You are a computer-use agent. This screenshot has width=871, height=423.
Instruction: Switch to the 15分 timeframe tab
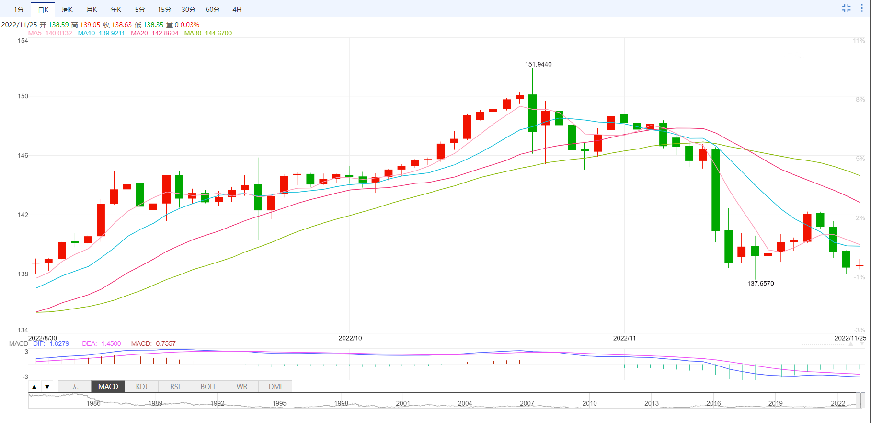coord(164,10)
